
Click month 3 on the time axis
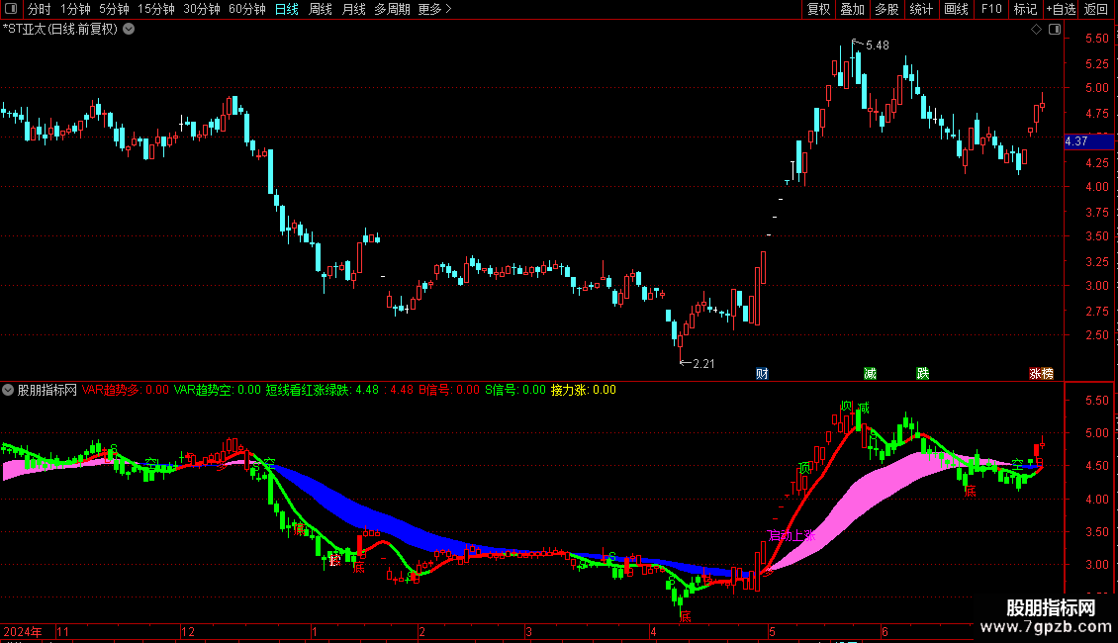point(528,631)
